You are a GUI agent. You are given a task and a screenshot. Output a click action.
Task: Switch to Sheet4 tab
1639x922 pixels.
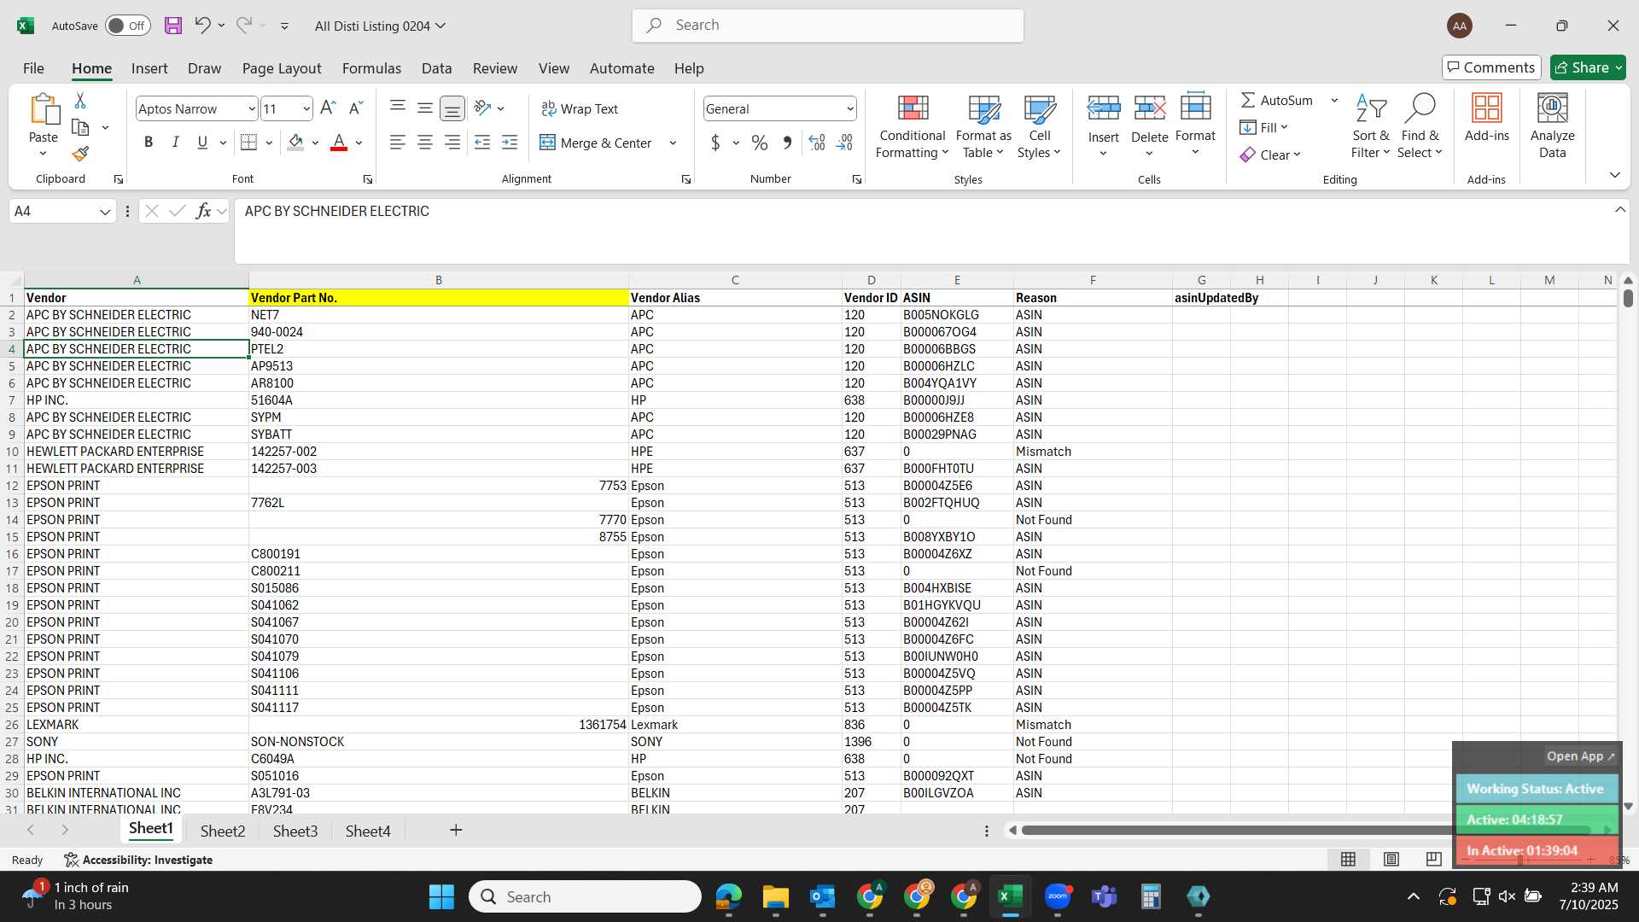point(368,831)
